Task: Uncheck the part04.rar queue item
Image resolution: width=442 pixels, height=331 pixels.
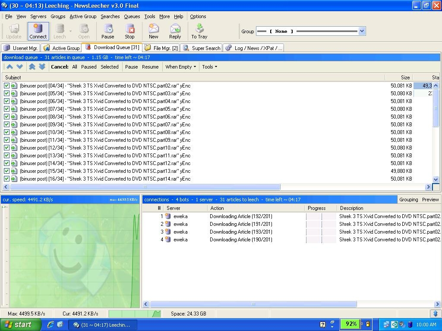Action: coord(7,101)
